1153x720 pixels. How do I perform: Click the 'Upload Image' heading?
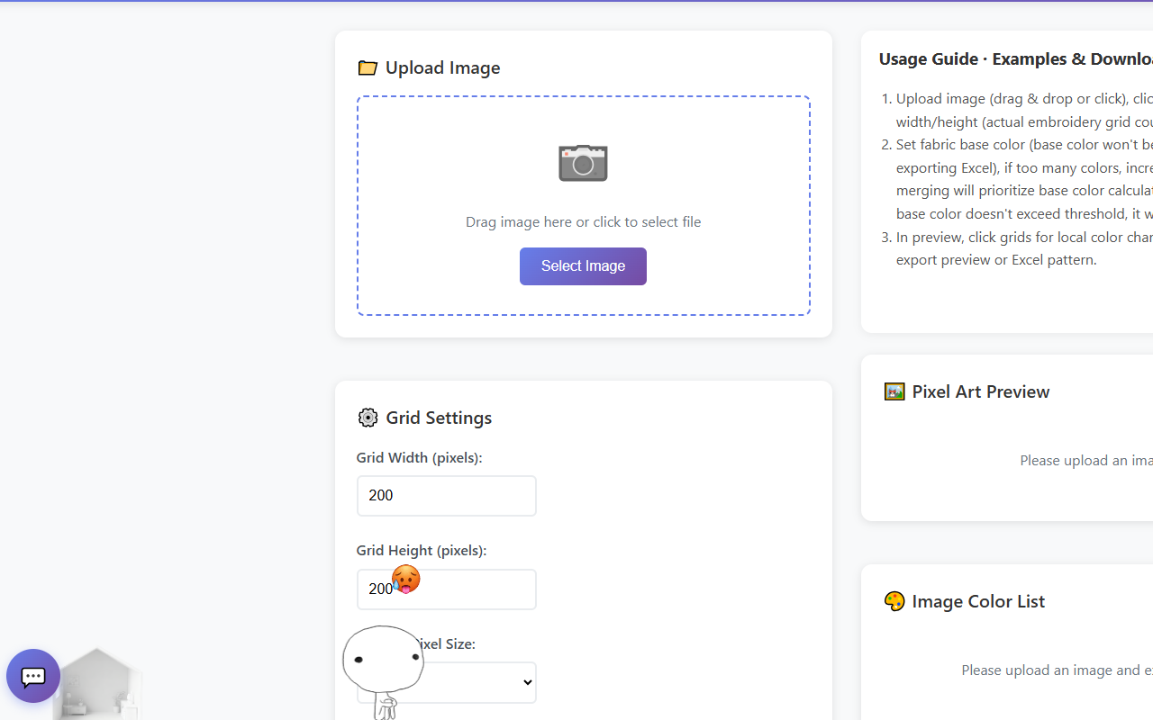tap(442, 67)
